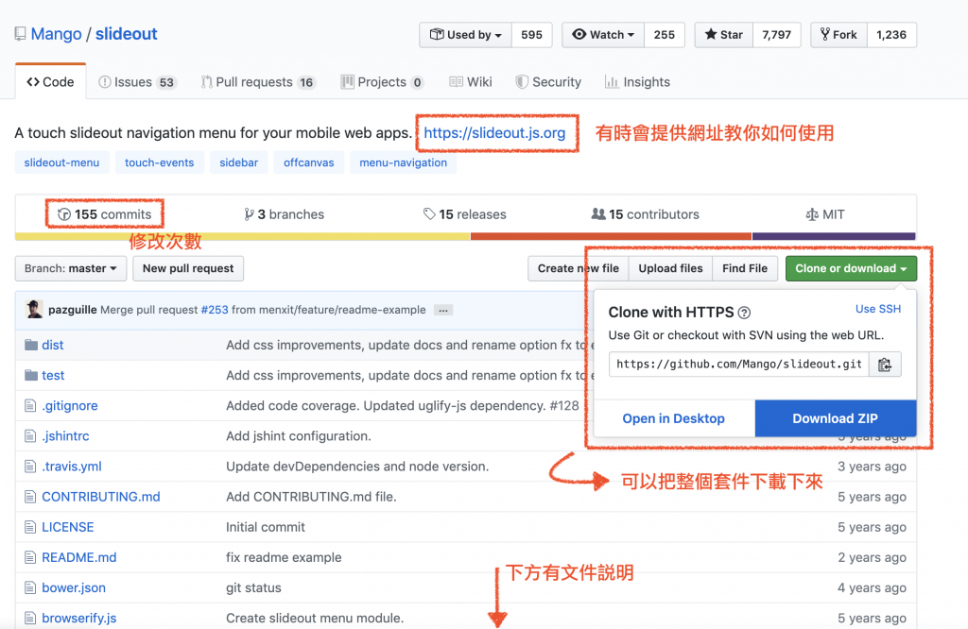Open the Used by dropdown
Image resolution: width=968 pixels, height=629 pixels.
[465, 35]
